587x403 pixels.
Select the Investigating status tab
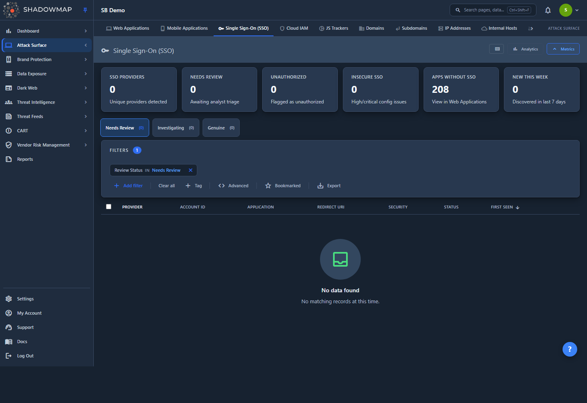[x=176, y=128]
